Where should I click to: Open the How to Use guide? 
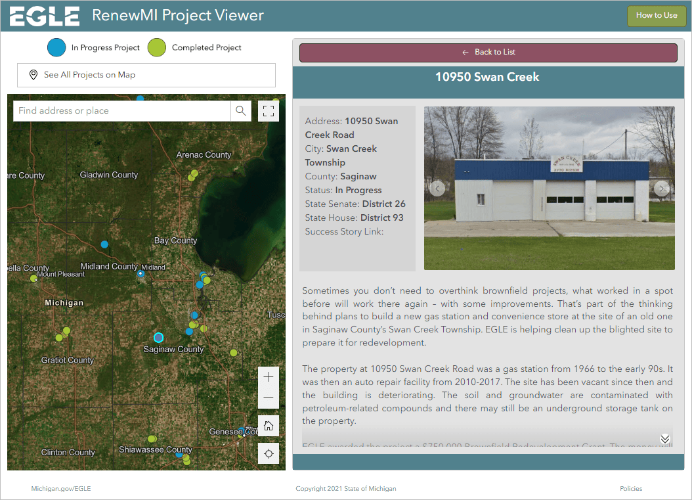(x=657, y=15)
